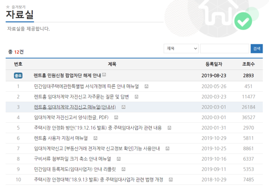The image size is (269, 190).
Task: Click the date 2019-08-23
Action: tap(214, 75)
